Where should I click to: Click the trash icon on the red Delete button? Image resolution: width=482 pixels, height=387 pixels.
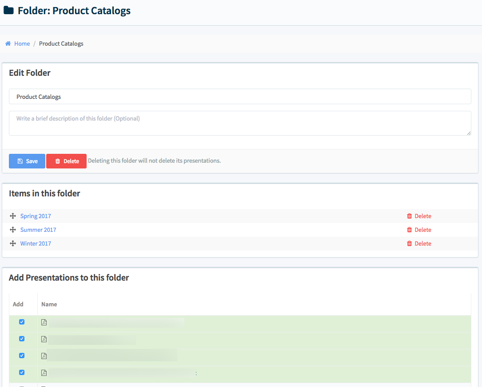click(56, 161)
